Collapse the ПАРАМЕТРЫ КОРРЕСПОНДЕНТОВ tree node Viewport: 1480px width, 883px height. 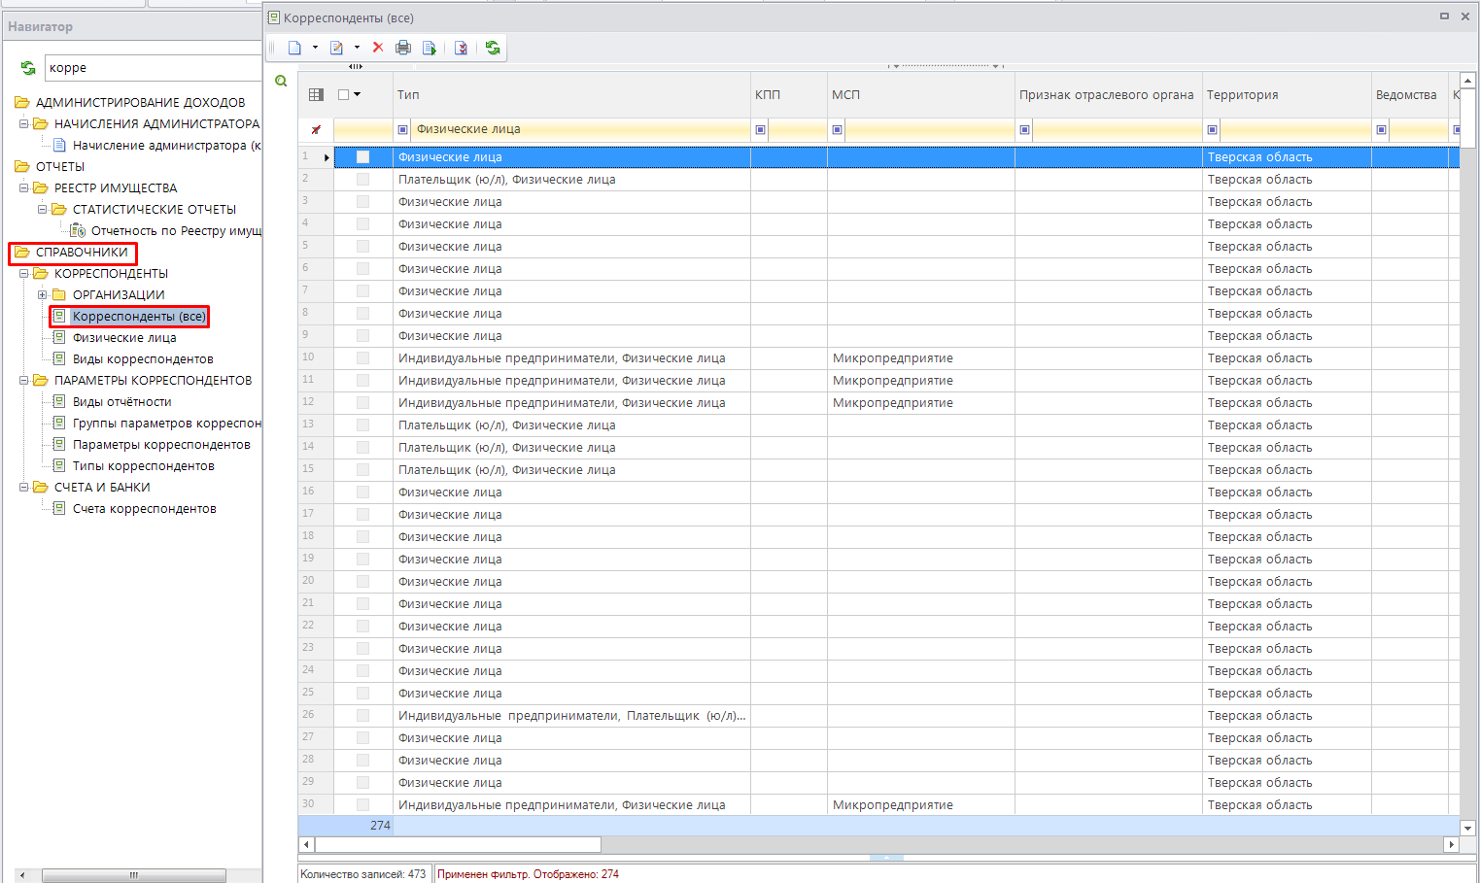[24, 381]
